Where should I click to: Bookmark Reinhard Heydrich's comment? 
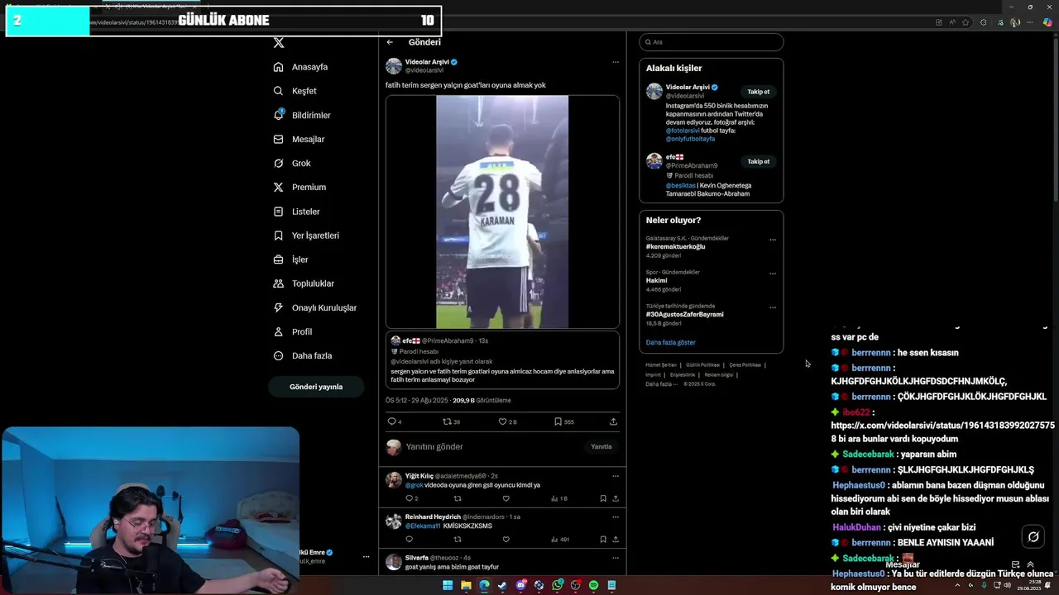click(x=603, y=540)
